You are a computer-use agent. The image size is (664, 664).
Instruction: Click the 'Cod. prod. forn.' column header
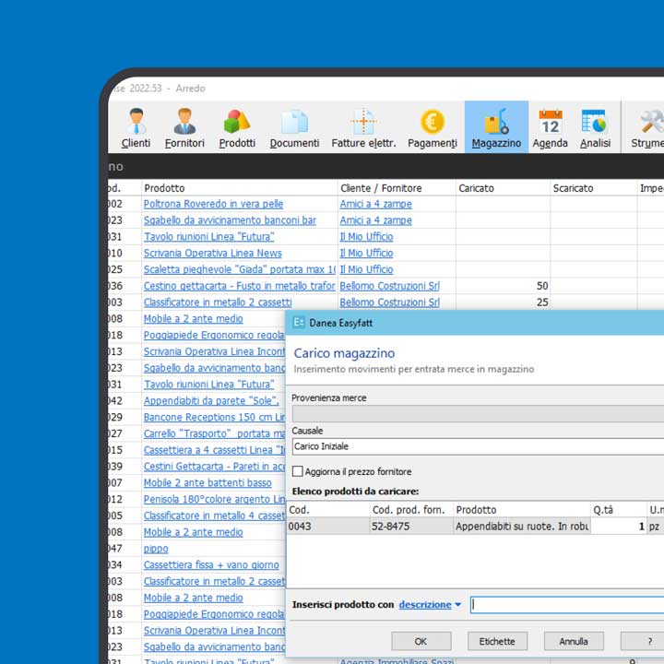point(411,510)
